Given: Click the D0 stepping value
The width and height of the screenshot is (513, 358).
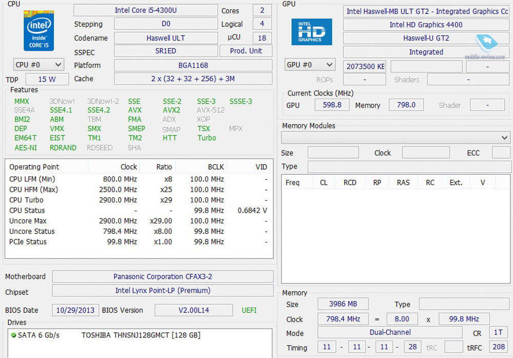Looking at the screenshot, I should pyautogui.click(x=166, y=24).
